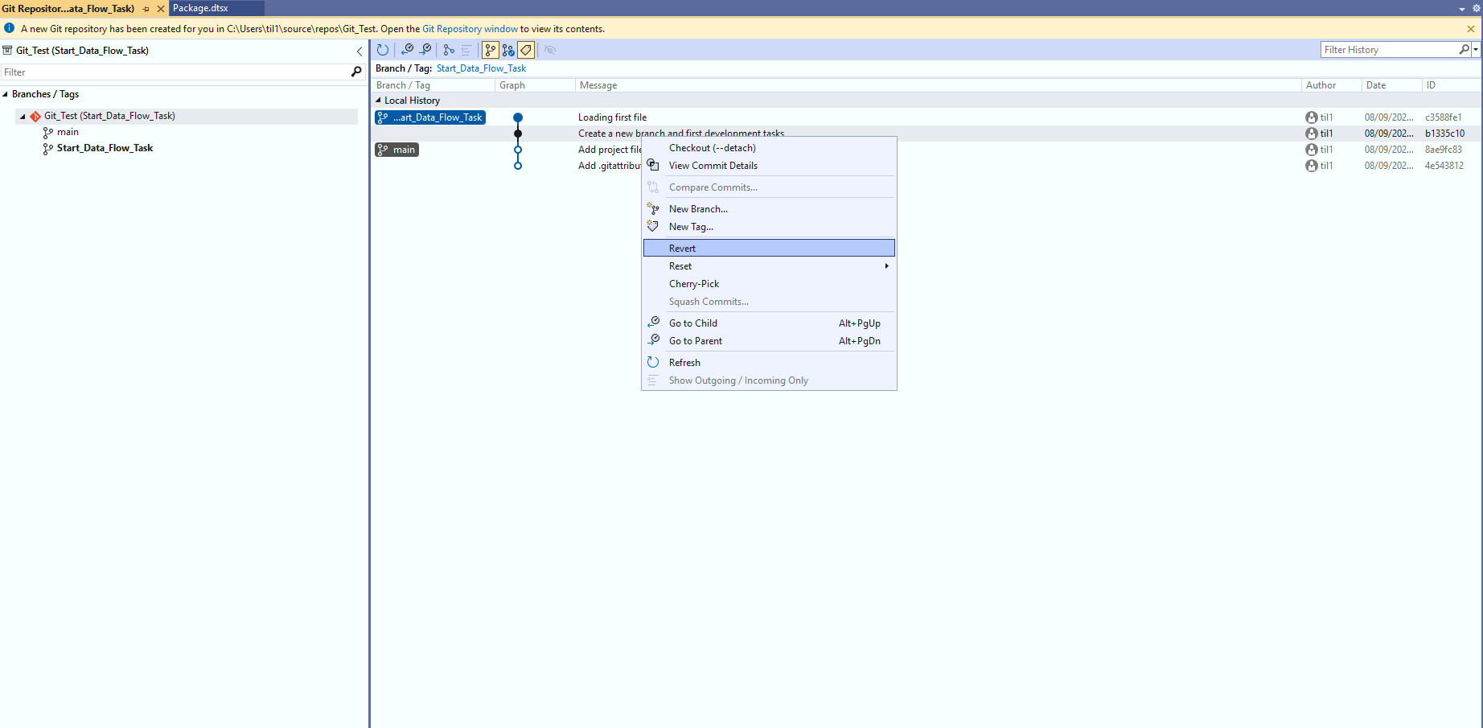Click commit ID 8ae9fc83
This screenshot has width=1483, height=728.
tap(1444, 150)
